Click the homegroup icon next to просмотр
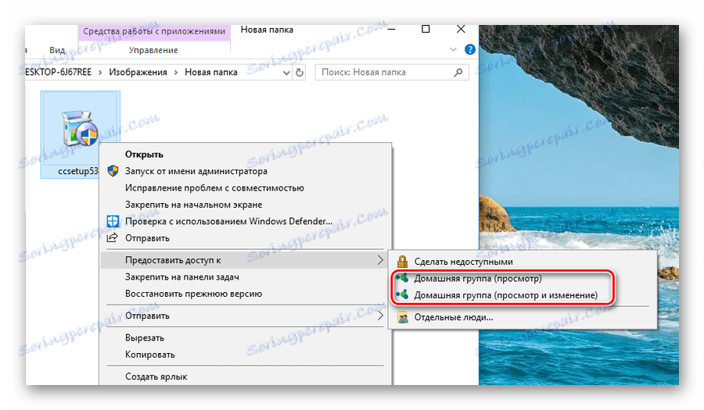 402,278
